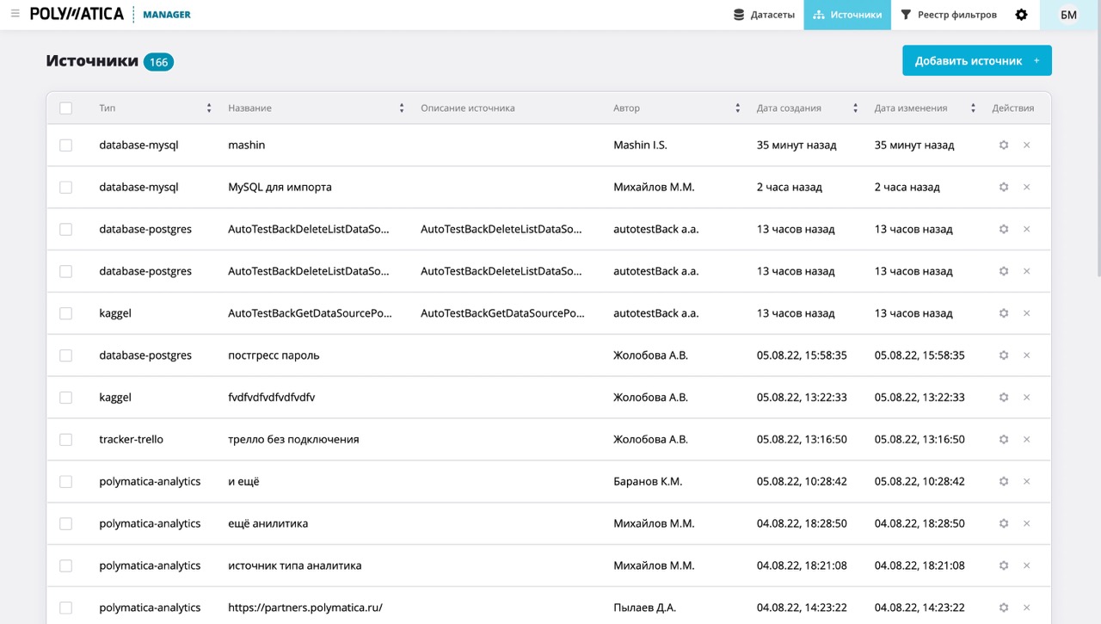Select checkbox for постгресс пароль row
1101x624 pixels.
pyautogui.click(x=66, y=355)
